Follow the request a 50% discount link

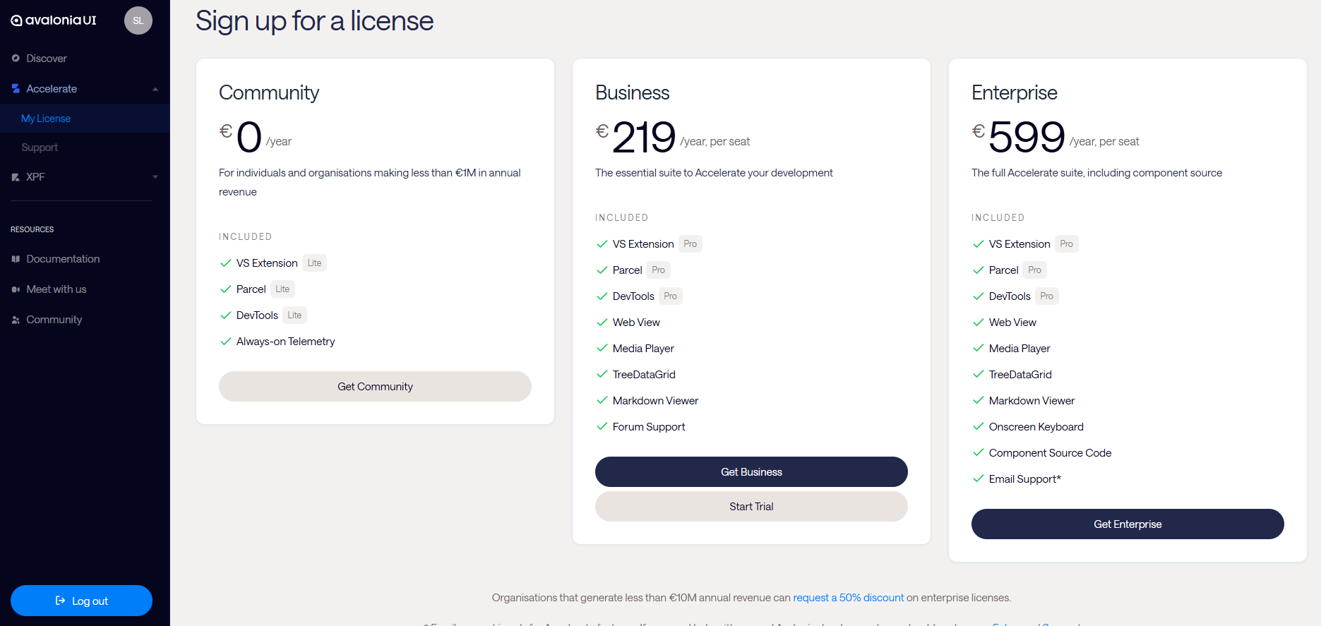848,598
